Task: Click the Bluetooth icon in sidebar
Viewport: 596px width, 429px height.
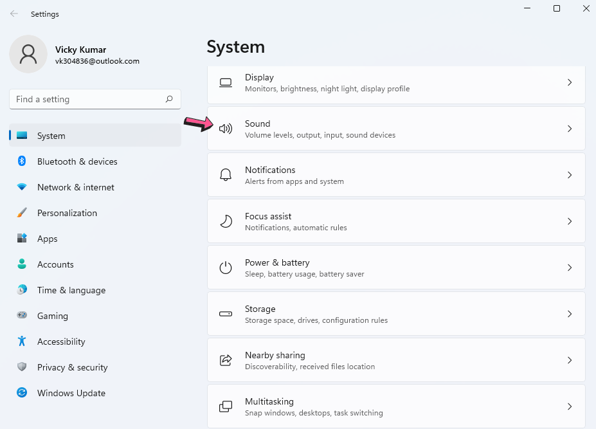Action: (22, 161)
